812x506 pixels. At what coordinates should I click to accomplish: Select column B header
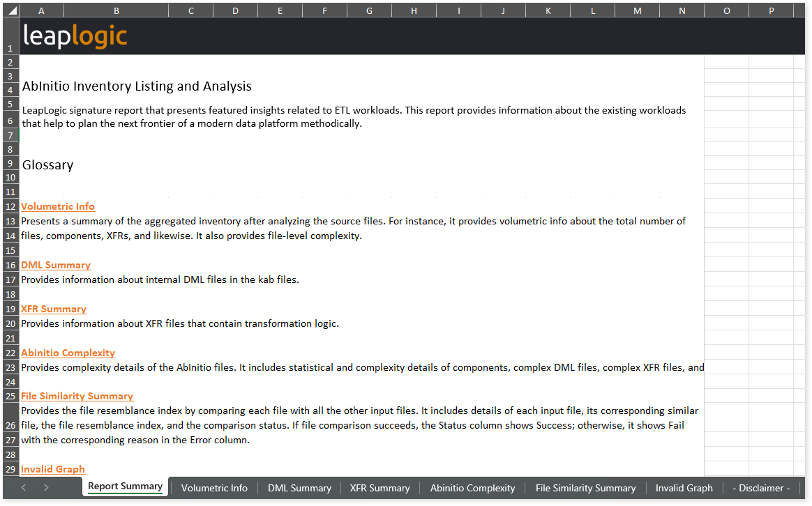pyautogui.click(x=116, y=10)
